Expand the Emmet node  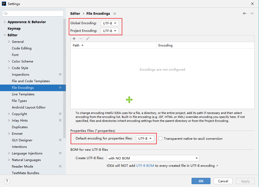click(x=9, y=133)
